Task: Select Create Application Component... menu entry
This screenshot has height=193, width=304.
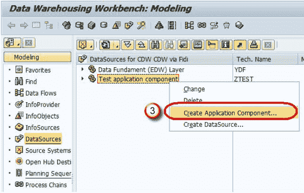Action: click(x=230, y=113)
